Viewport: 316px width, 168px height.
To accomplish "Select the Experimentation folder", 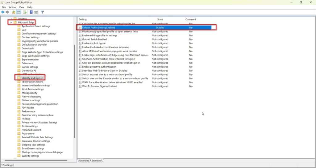I will click(x=31, y=60).
